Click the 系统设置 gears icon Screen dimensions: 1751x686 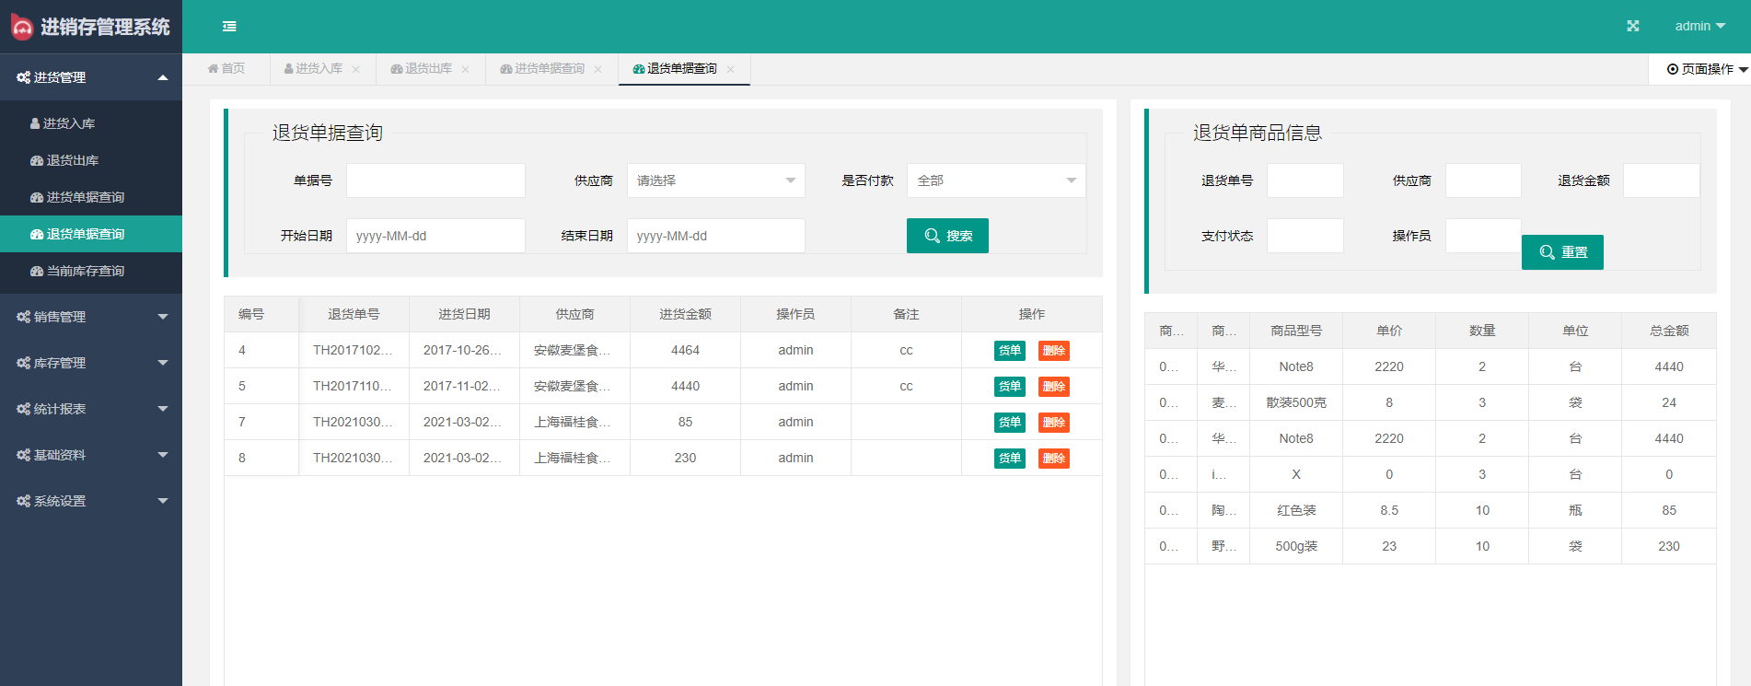pos(23,501)
